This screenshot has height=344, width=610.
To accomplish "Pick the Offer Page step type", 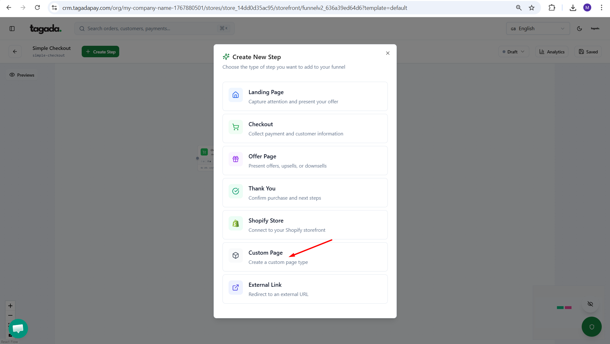I will click(305, 161).
